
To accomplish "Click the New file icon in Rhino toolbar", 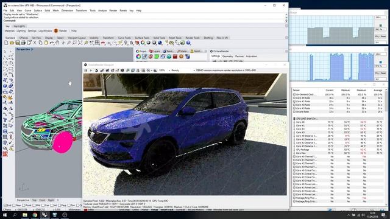I will (x=6, y=43).
